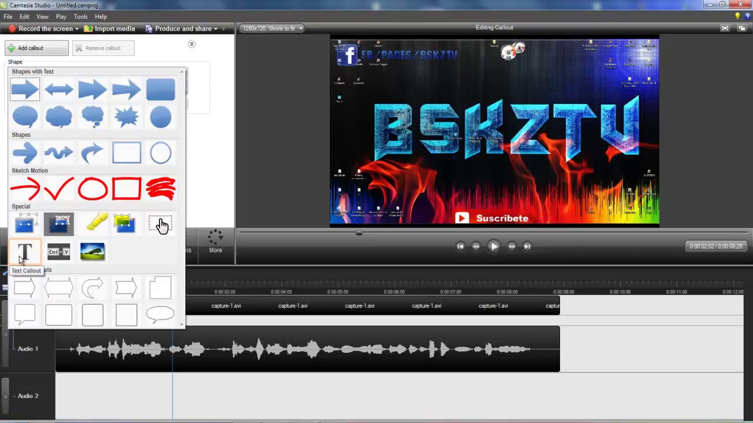Click the Audio 2 track label
Image resolution: width=753 pixels, height=423 pixels.
[x=28, y=396]
